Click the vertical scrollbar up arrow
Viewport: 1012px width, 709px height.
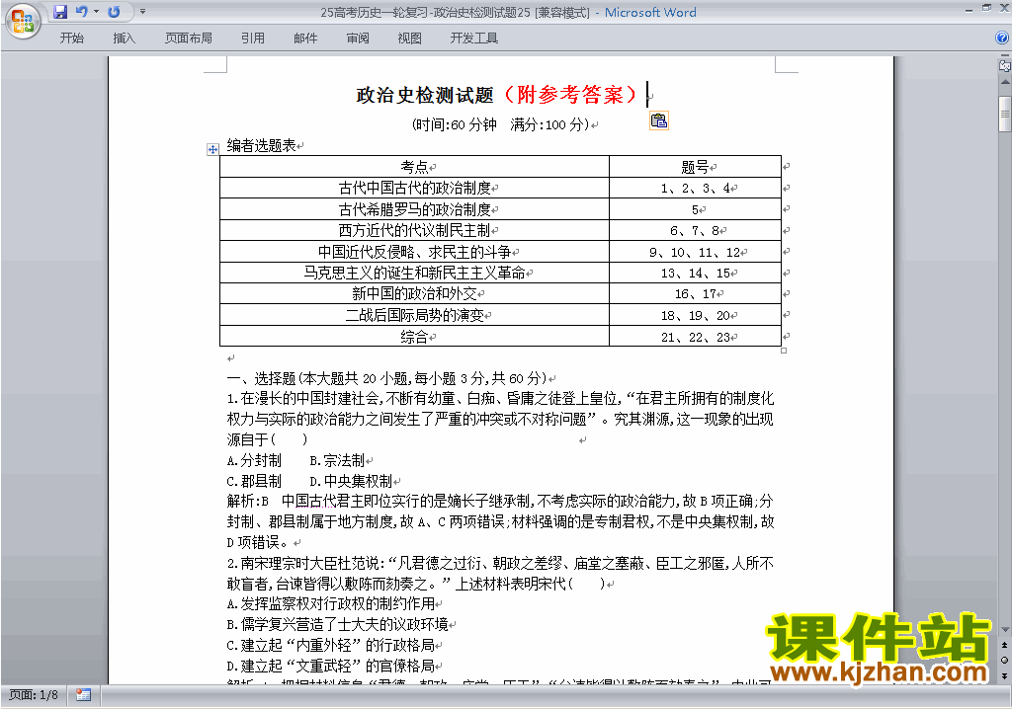[1004, 84]
